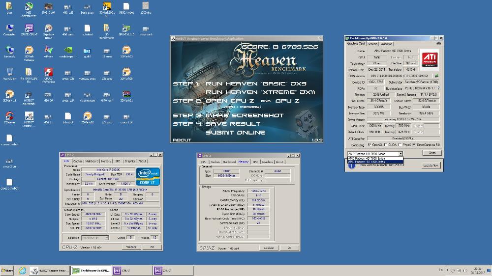This screenshot has width=492, height=276.
Task: Open 3DMark03 desktop shortcut
Action: click(126, 52)
